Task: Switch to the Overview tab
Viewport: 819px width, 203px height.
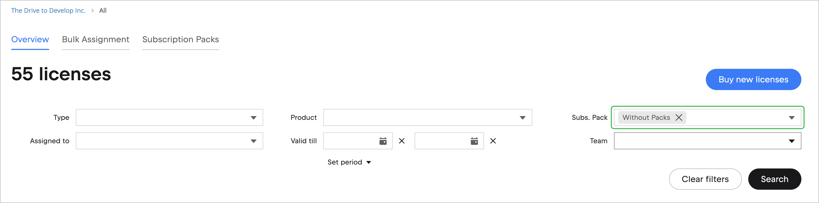Action: point(30,40)
